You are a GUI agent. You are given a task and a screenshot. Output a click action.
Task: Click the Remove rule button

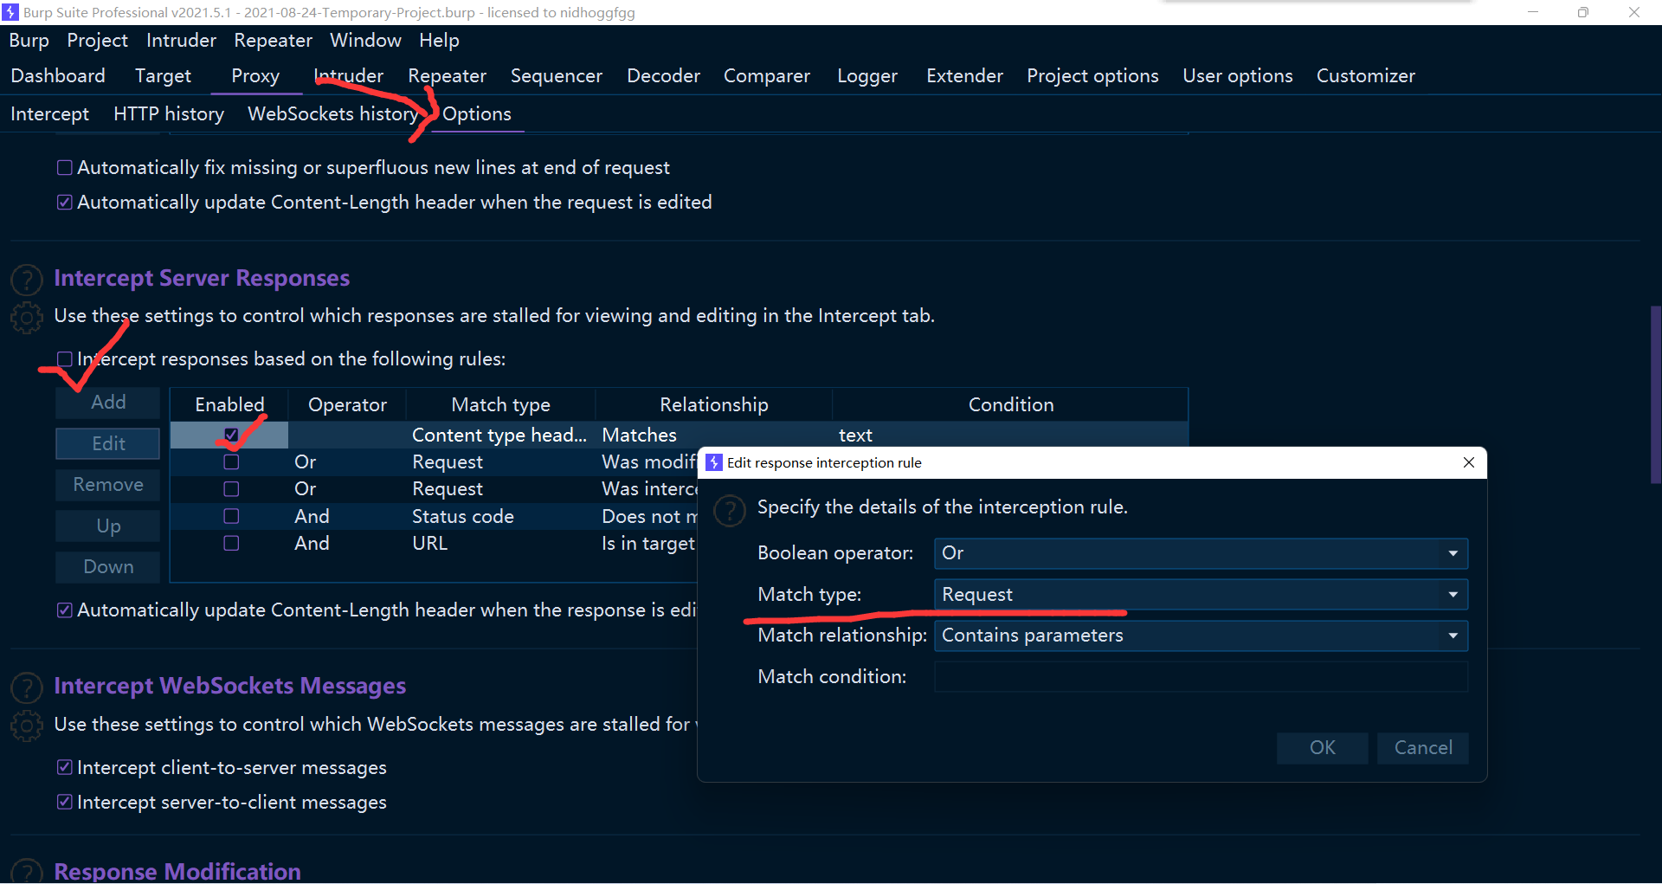pos(108,485)
